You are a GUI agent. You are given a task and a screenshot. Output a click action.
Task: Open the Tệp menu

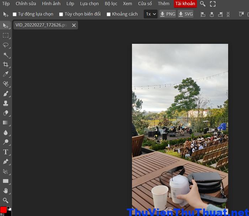click(6, 4)
